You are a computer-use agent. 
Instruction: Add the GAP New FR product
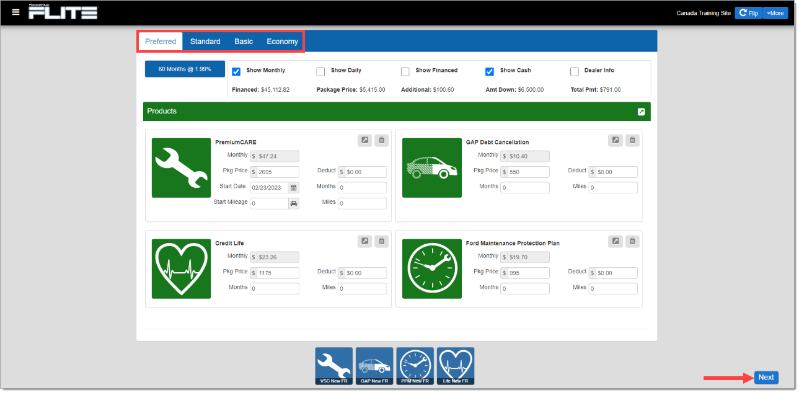(x=374, y=366)
